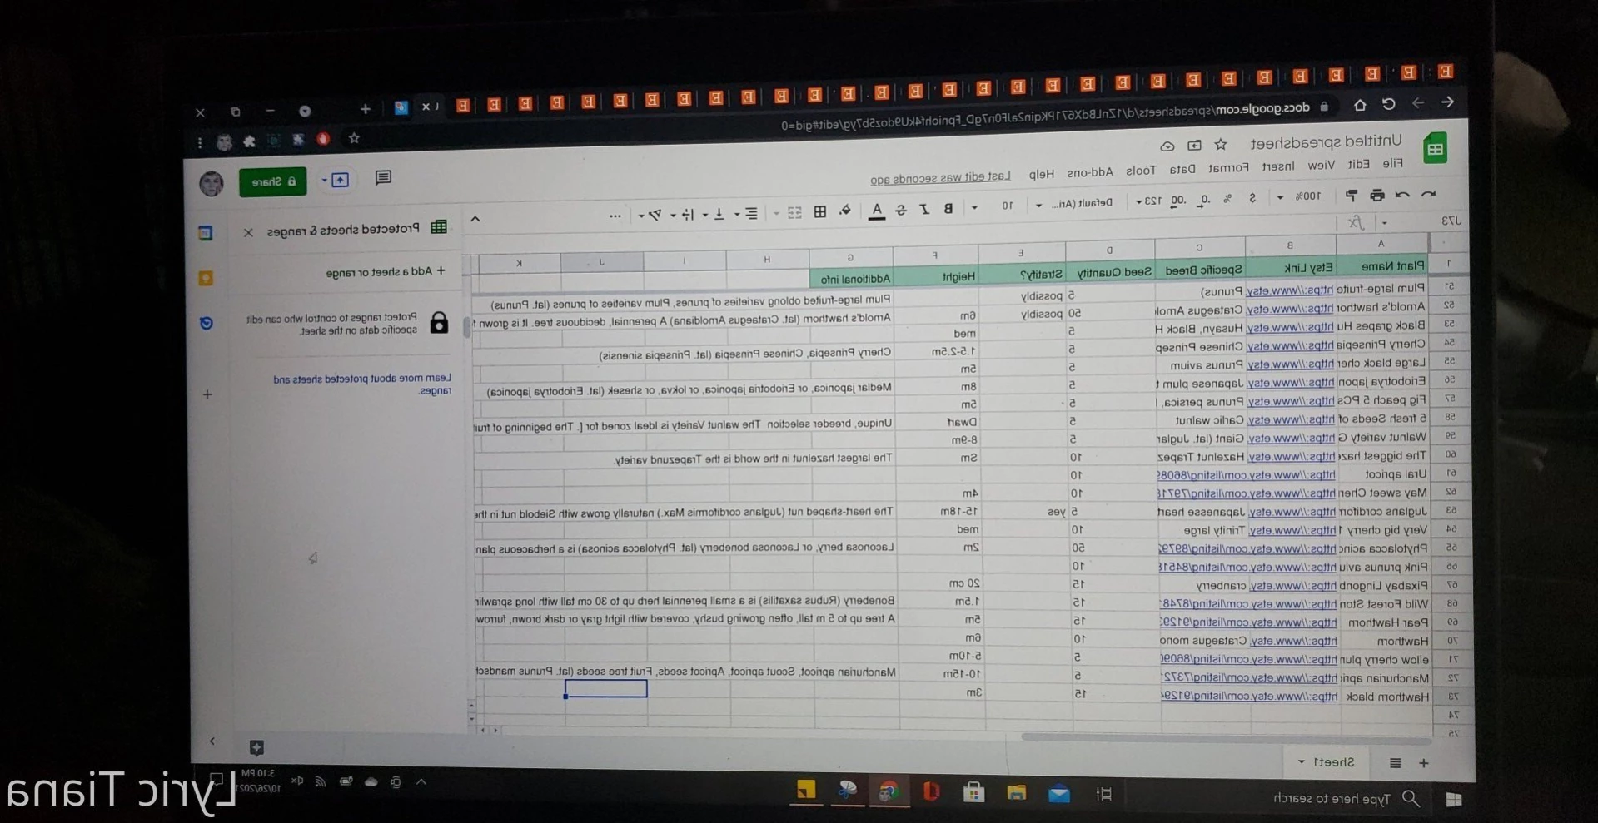Screen dimensions: 1598x823
Task: Open the Google Tasks side panel icon
Action: pyautogui.click(x=207, y=323)
